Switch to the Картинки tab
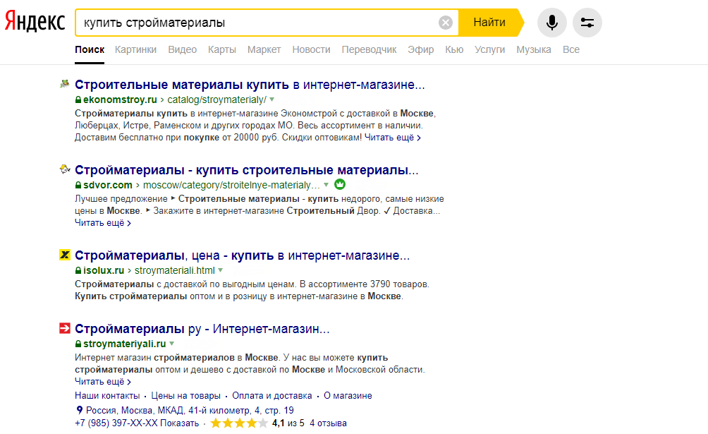The height and width of the screenshot is (434, 708). coord(135,49)
